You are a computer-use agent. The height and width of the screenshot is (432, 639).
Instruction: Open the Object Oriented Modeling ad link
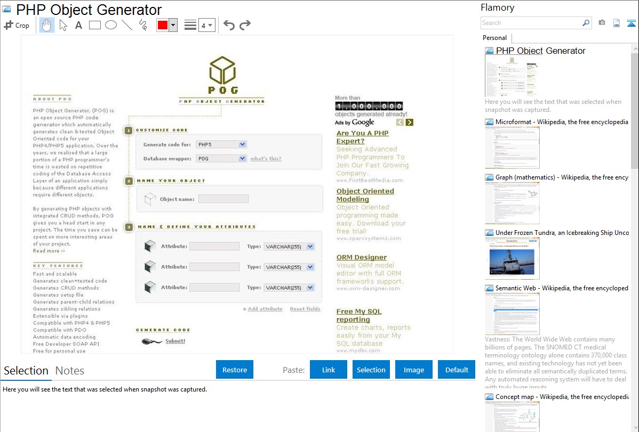(x=365, y=195)
